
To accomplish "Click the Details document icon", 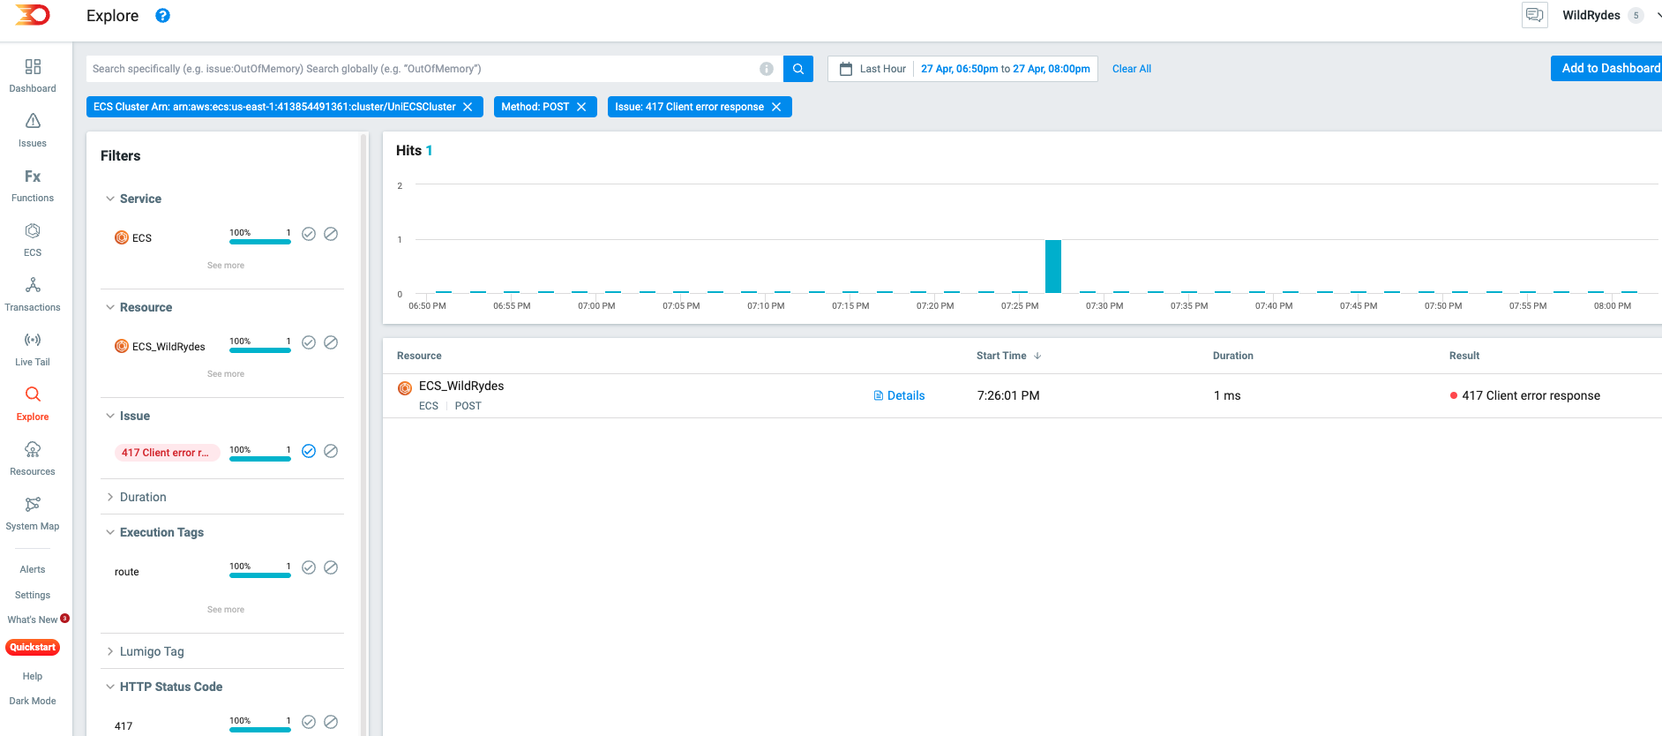I will [x=879, y=395].
